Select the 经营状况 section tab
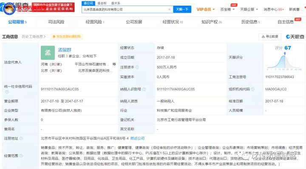 (173, 22)
